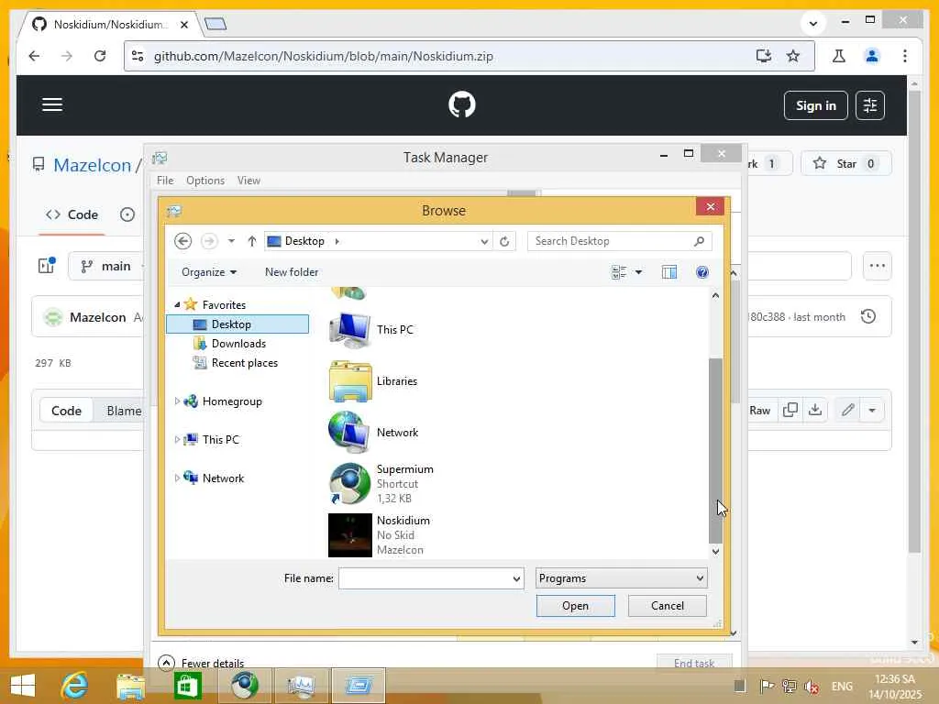
Task: Reload the browser page
Action: pos(100,56)
